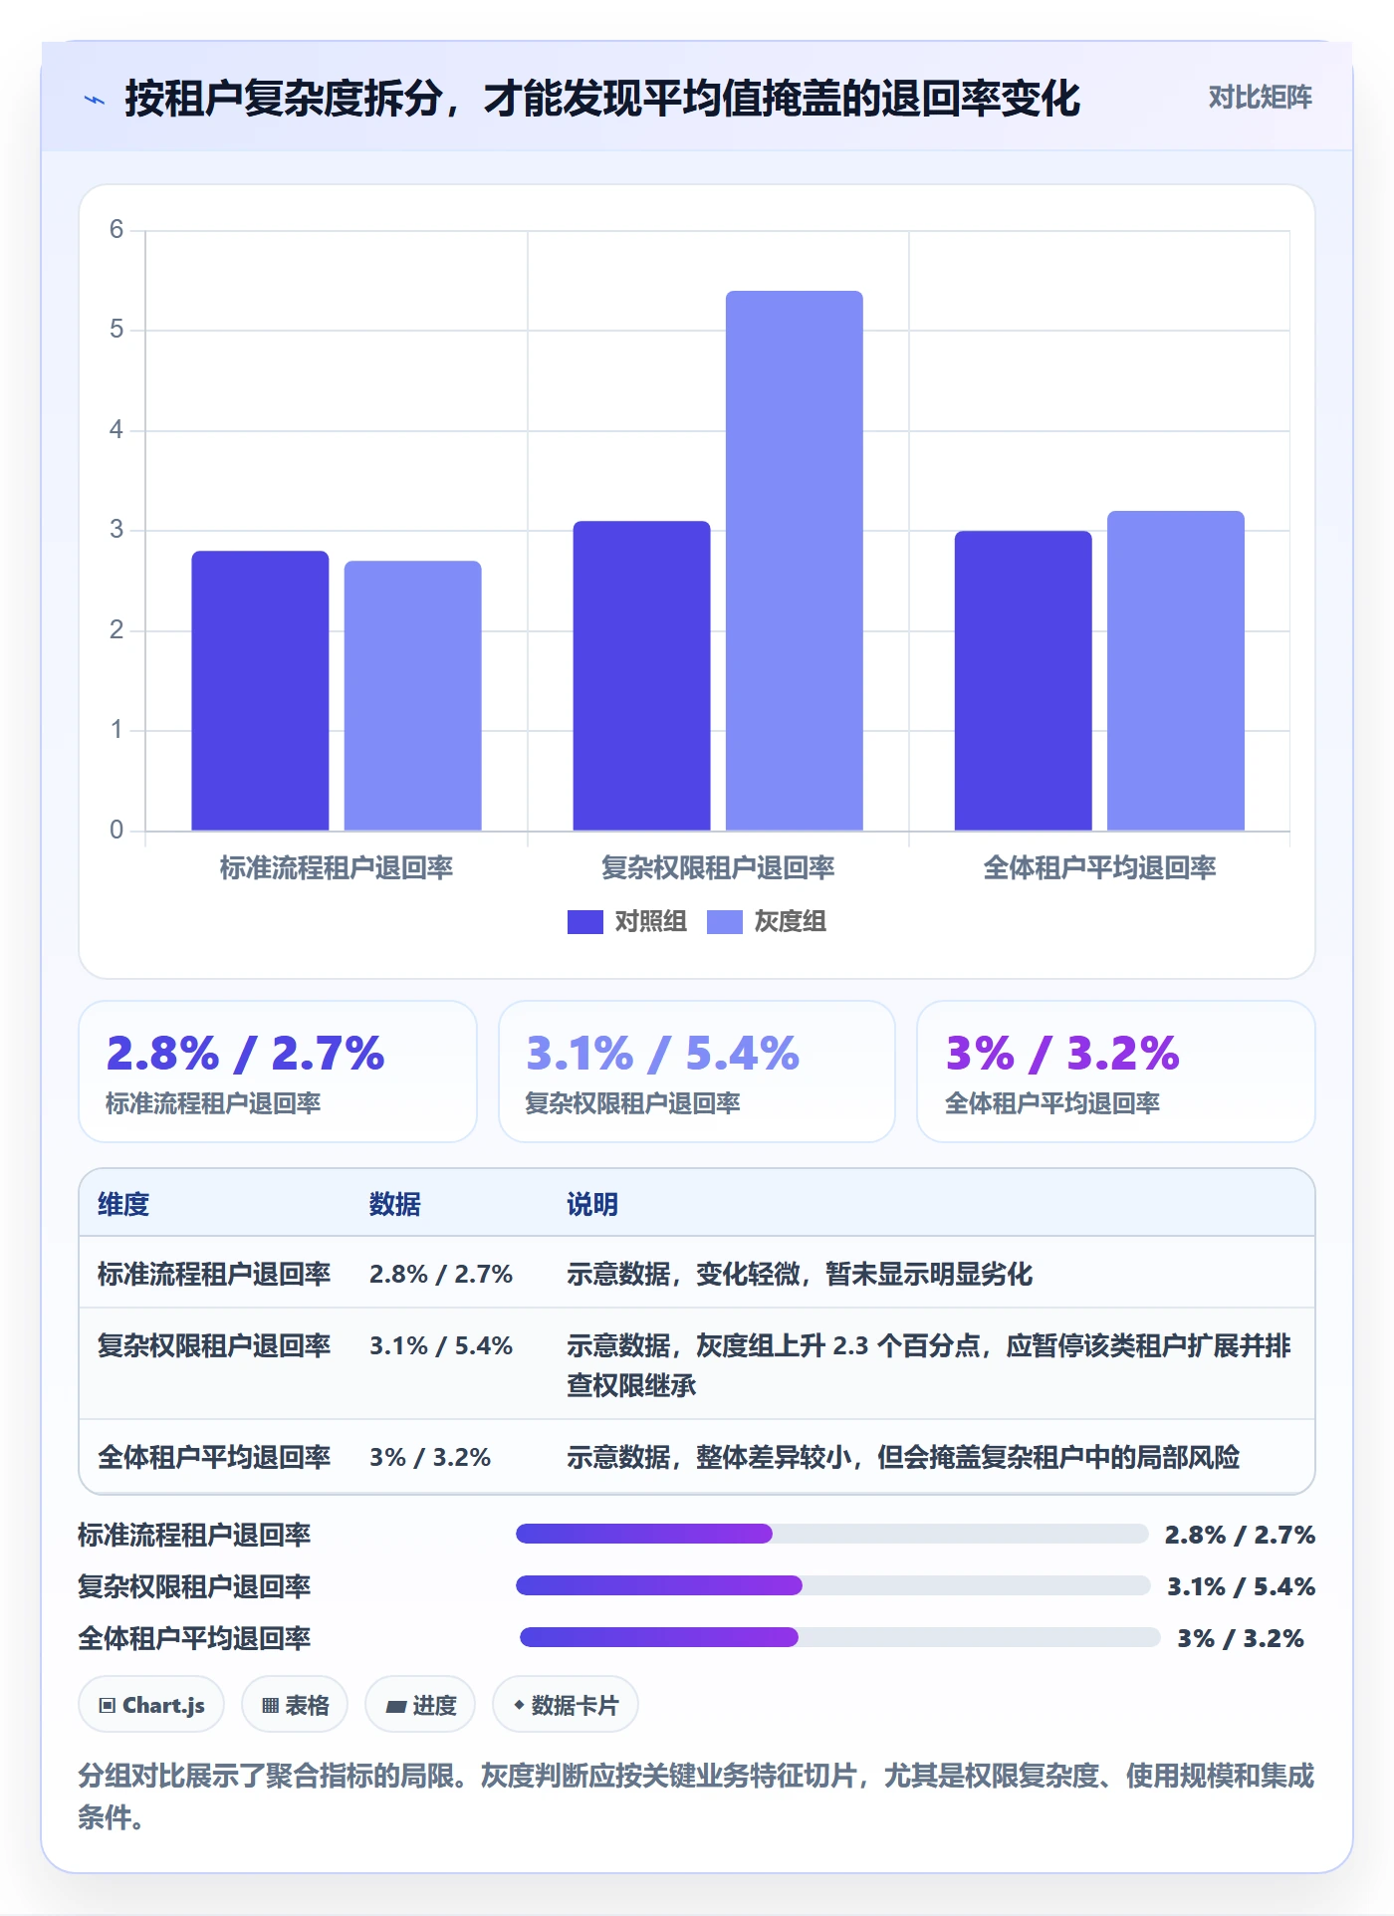Click the footer paragraph starting 分组对比展示了
The height and width of the screenshot is (1916, 1394).
coord(696,1796)
